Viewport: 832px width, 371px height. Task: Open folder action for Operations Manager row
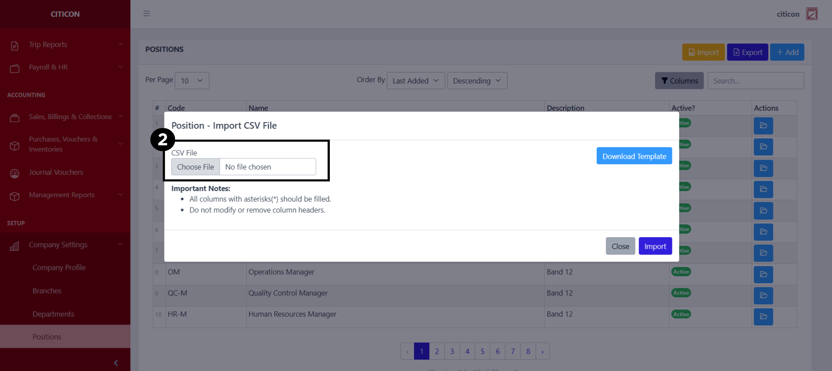tap(763, 274)
